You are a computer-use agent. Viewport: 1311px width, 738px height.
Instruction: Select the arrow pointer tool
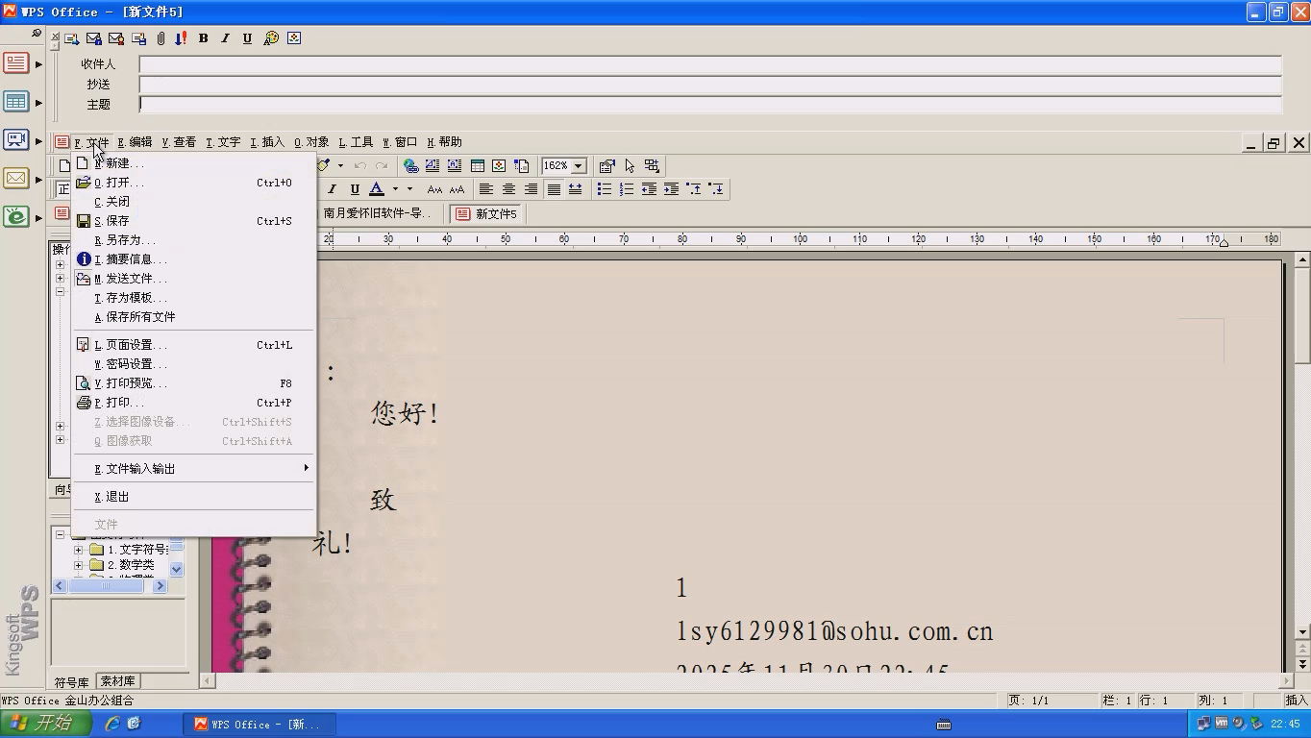tap(630, 165)
